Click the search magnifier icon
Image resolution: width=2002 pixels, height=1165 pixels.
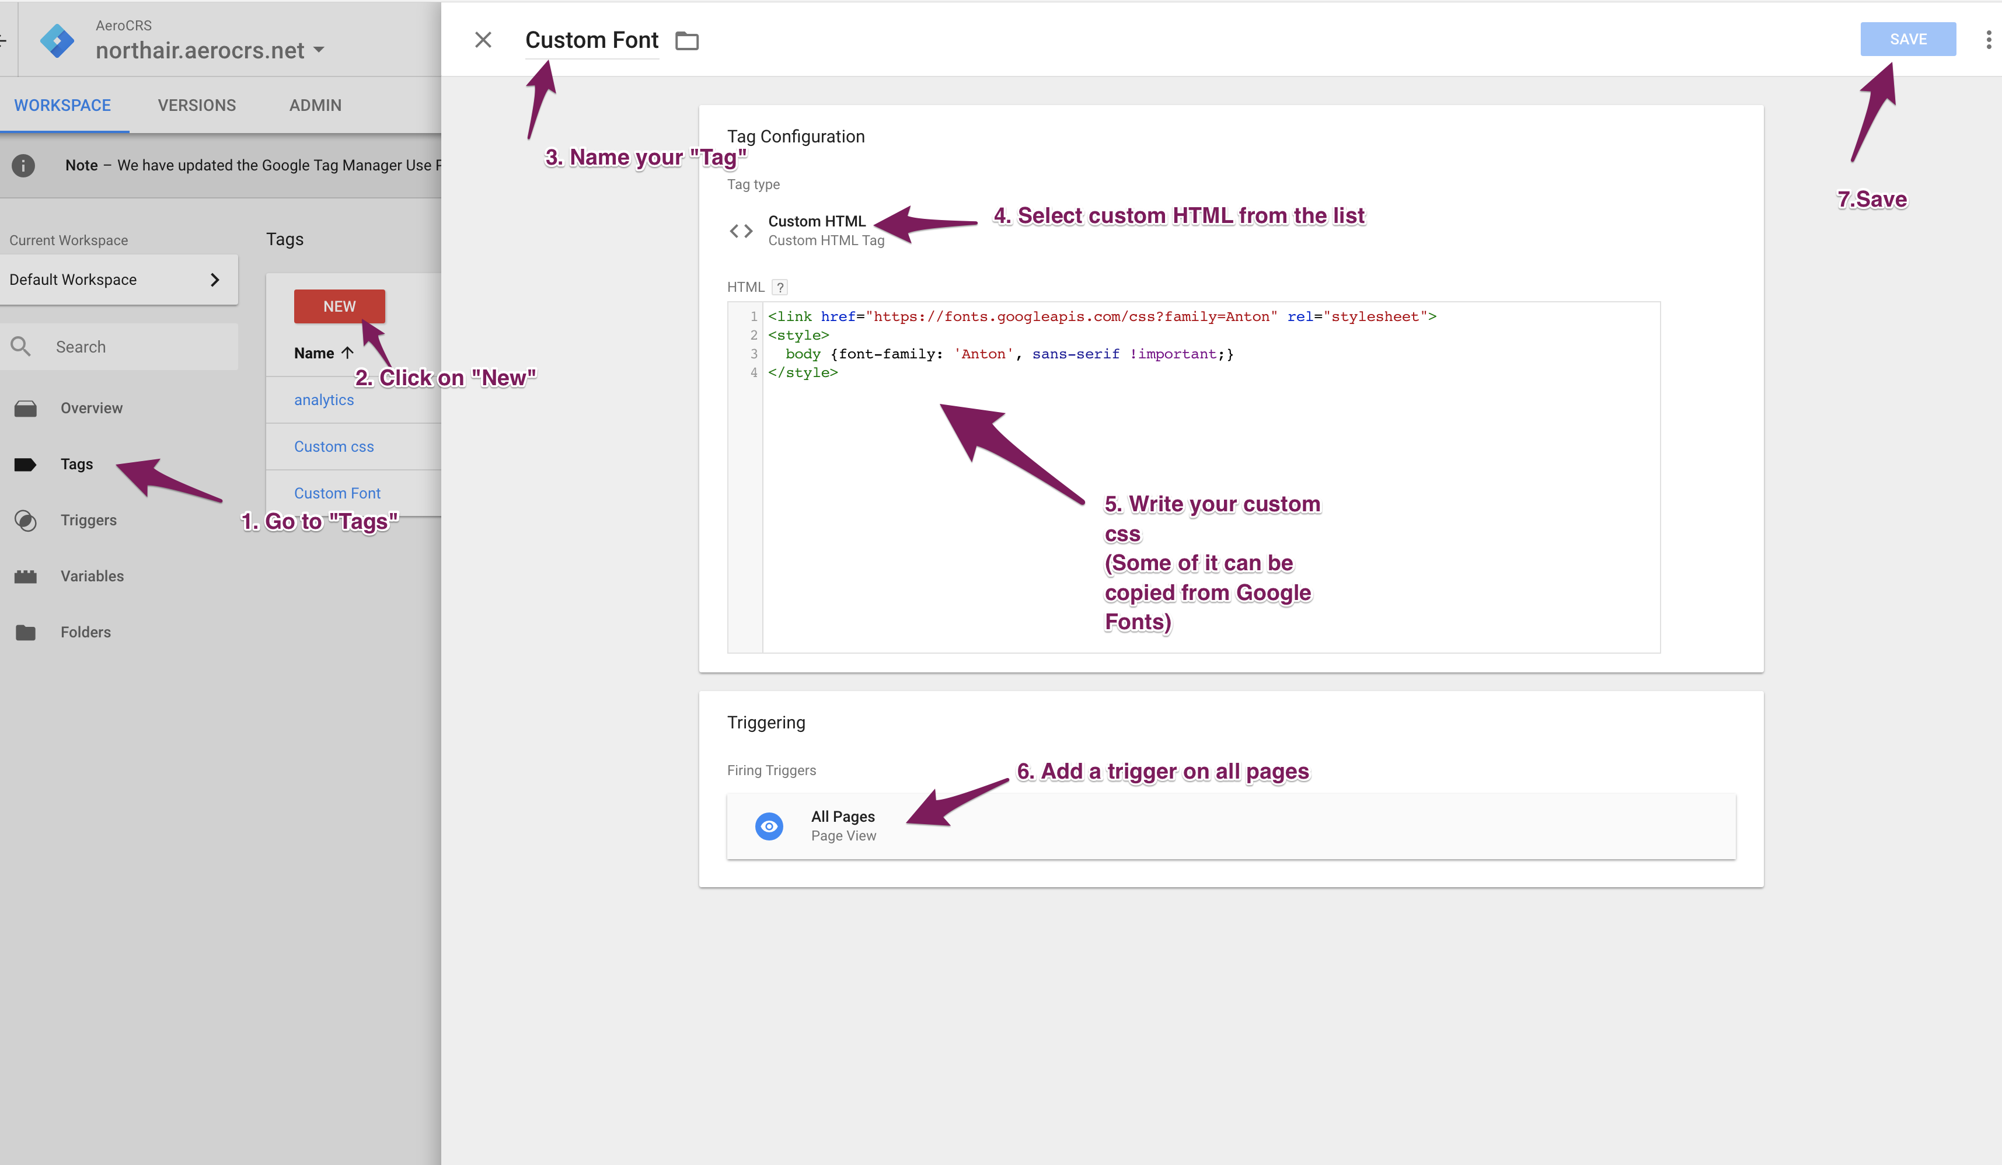coord(20,347)
